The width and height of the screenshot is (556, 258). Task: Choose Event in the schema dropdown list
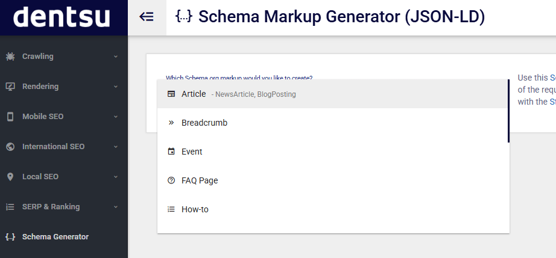pyautogui.click(x=333, y=152)
